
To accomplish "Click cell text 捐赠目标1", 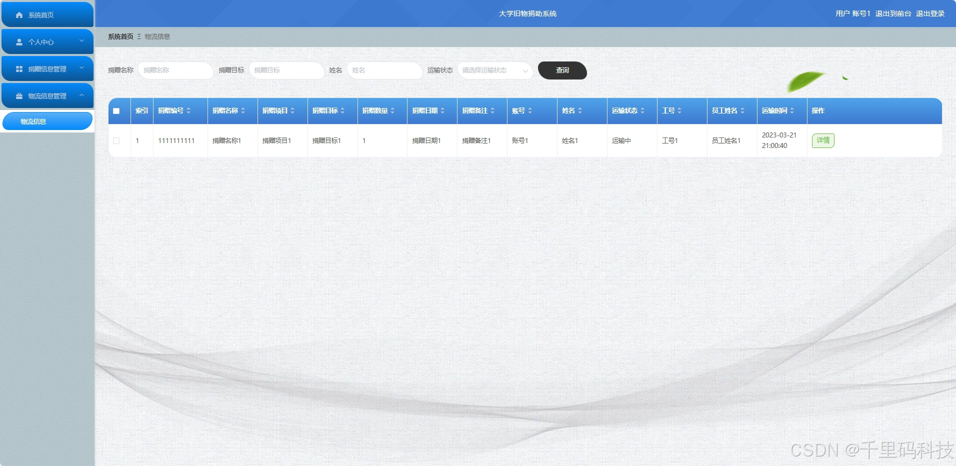I will click(327, 140).
